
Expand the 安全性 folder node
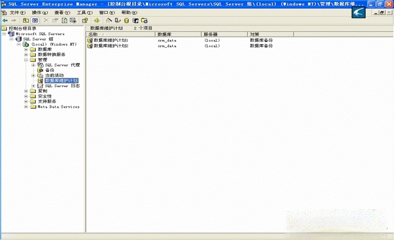tap(26, 96)
